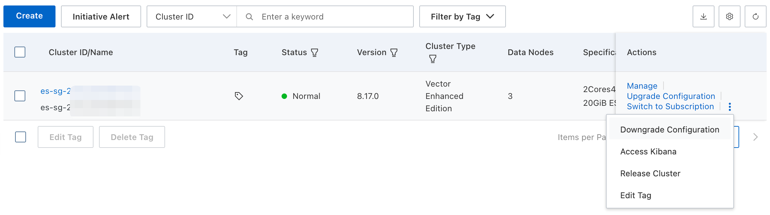This screenshot has height=215, width=770.
Task: Click the Cluster Type filter icon
Action: (x=433, y=59)
